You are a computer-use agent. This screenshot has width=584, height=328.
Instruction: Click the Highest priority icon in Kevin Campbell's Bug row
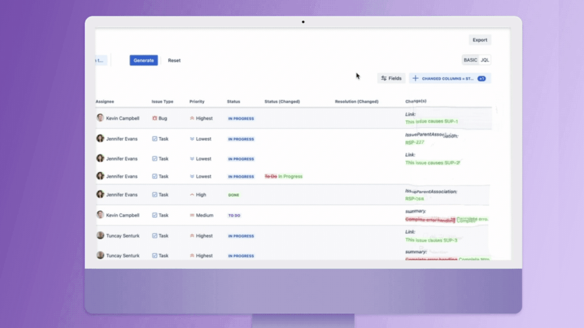(x=192, y=118)
